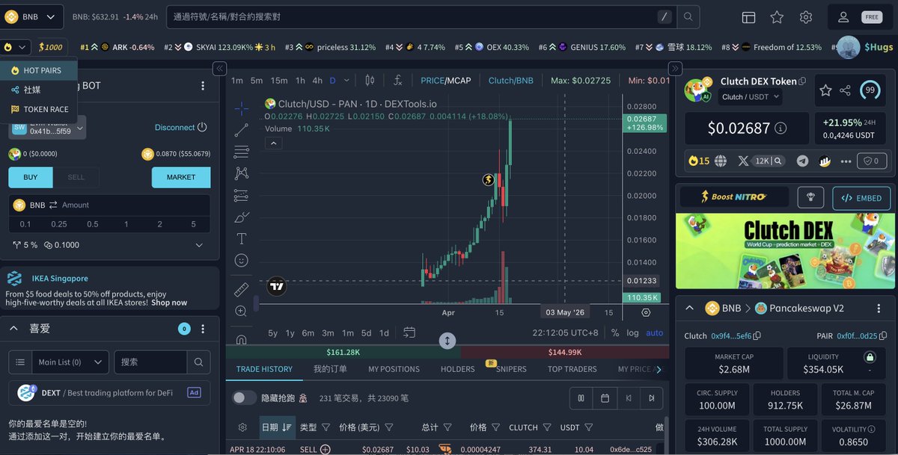Toggle percent scale on chart
The image size is (898, 455).
(x=615, y=333)
